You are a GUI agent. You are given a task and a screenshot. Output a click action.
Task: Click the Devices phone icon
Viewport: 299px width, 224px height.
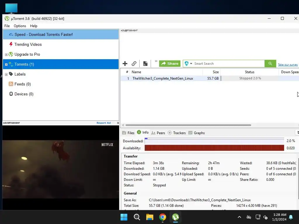click(x=11, y=94)
